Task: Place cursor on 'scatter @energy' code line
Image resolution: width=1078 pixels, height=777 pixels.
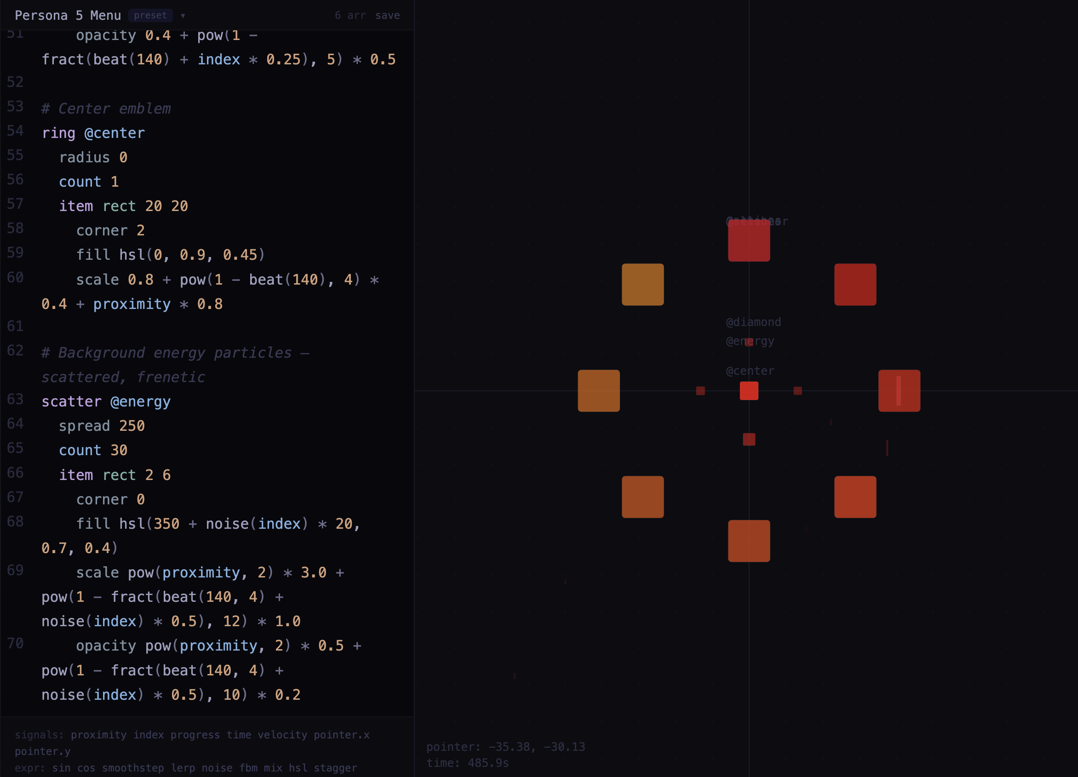Action: [106, 401]
